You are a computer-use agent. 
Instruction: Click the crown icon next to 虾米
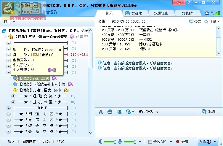point(66,90)
